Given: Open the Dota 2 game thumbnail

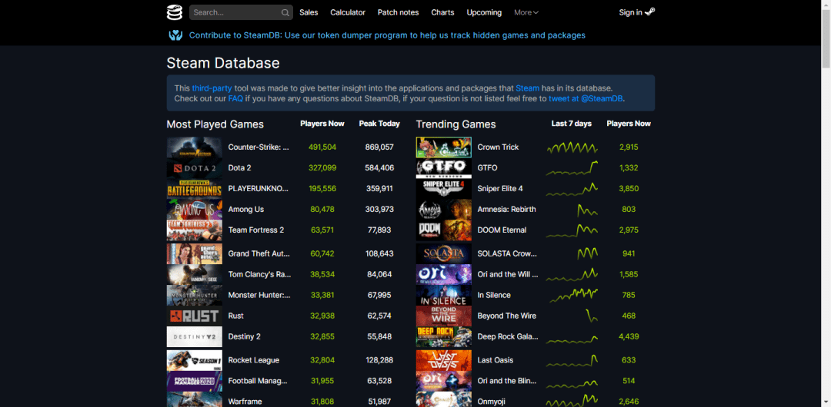Looking at the screenshot, I should click(194, 167).
